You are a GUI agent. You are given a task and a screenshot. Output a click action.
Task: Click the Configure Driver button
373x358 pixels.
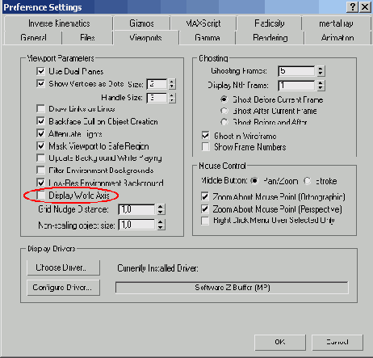64,288
